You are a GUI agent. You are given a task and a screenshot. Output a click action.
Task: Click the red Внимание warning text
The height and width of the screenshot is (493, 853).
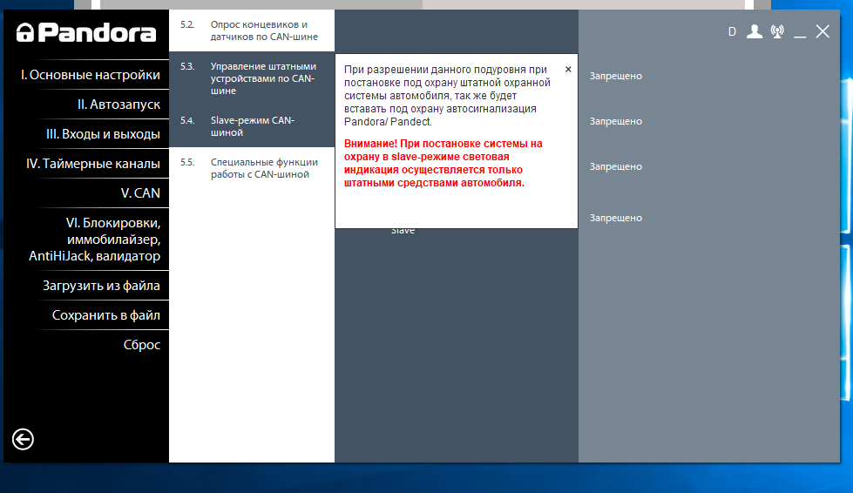click(x=443, y=163)
